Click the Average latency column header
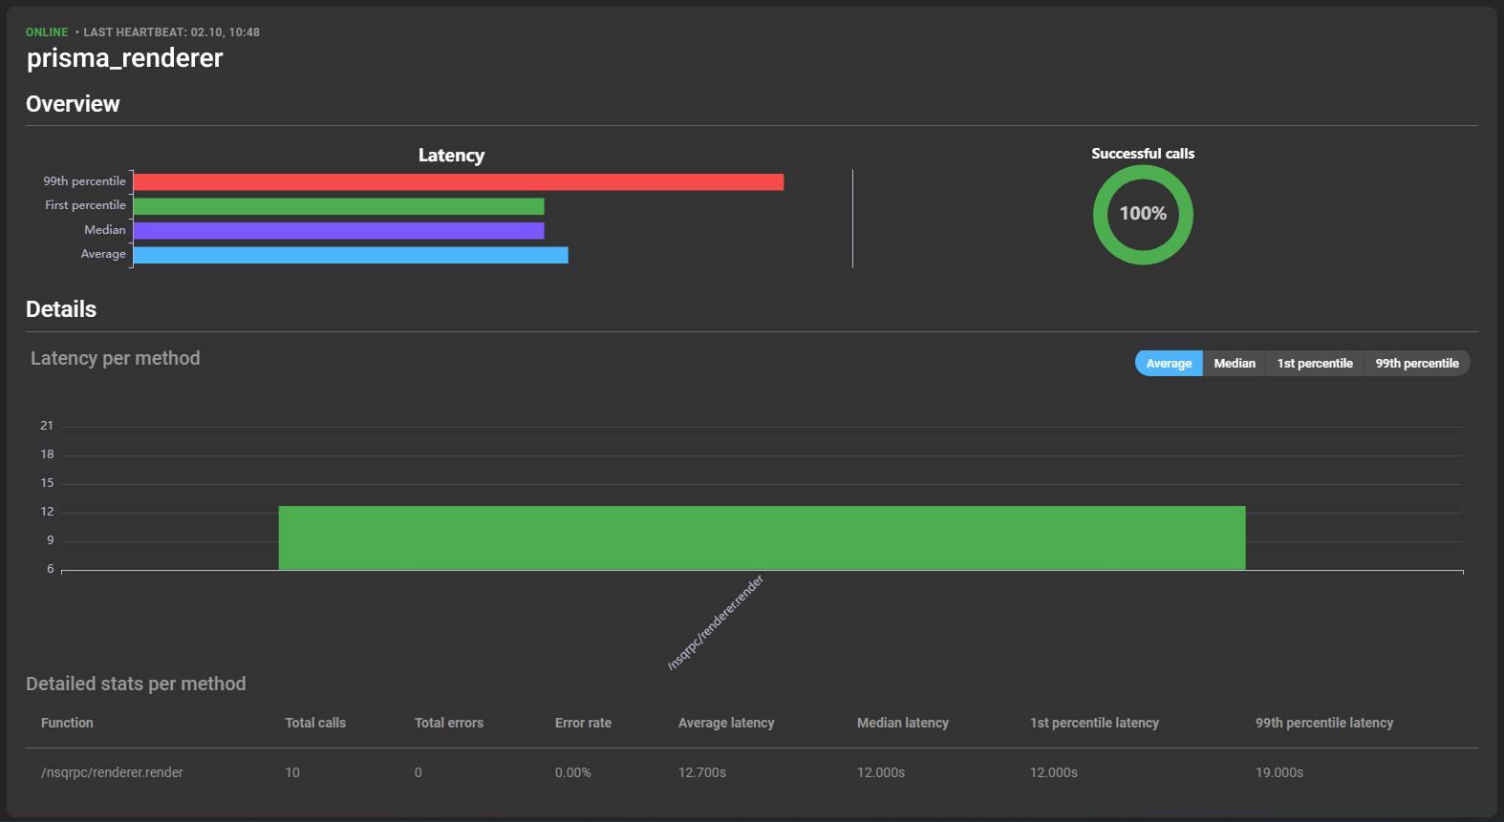The width and height of the screenshot is (1504, 822). [726, 723]
